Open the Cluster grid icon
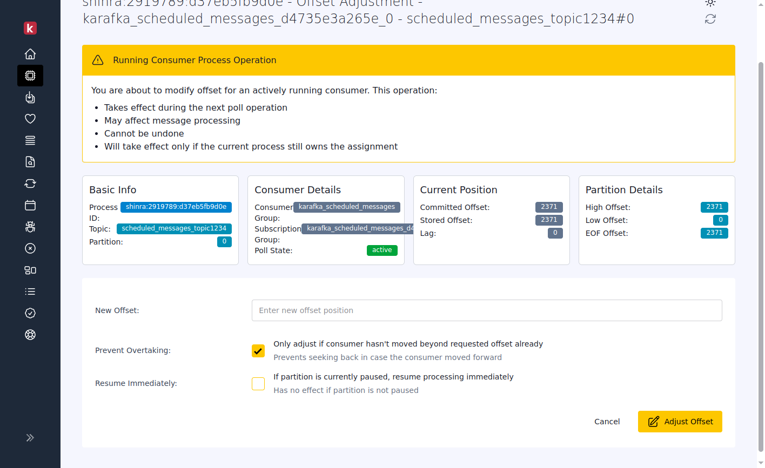The height and width of the screenshot is (468, 765). point(30,270)
